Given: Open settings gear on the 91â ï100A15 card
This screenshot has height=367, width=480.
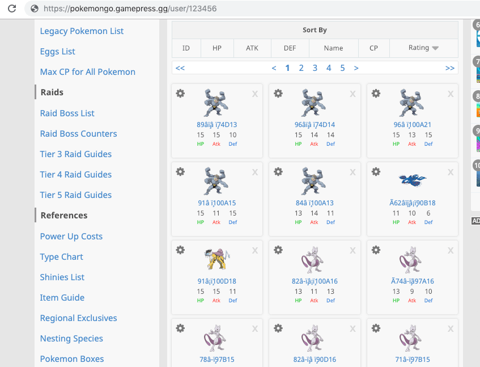Looking at the screenshot, I should point(180,171).
